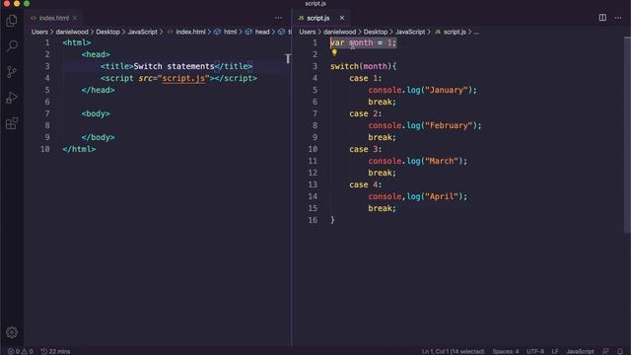Follow the script.js link in the src attribute

point(183,78)
